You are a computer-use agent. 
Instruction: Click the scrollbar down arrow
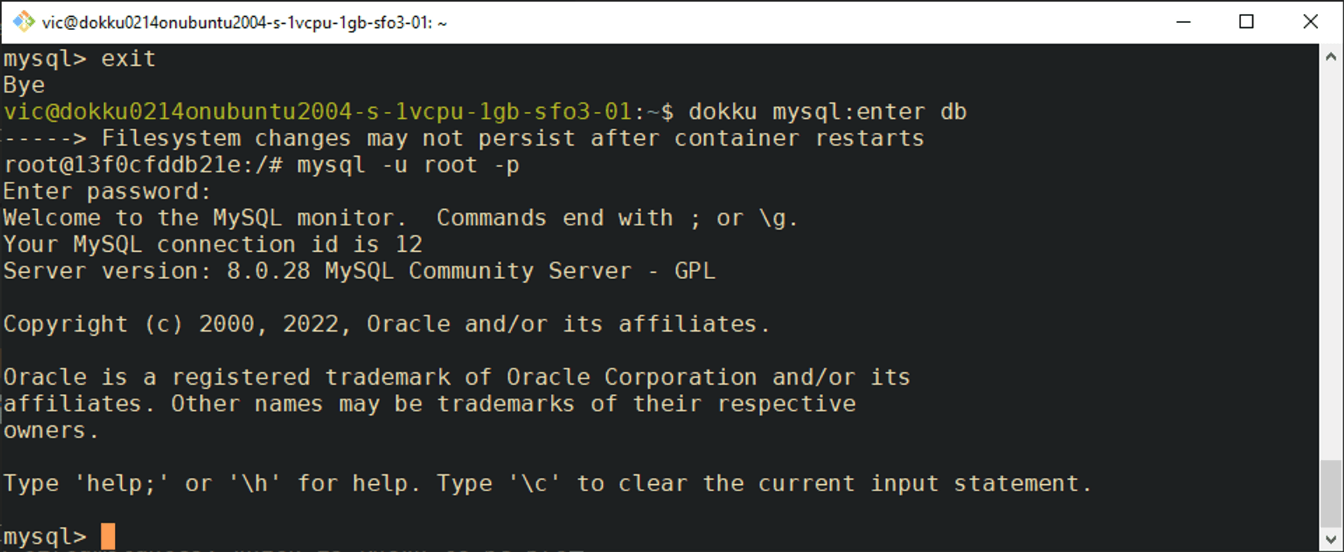(1331, 539)
